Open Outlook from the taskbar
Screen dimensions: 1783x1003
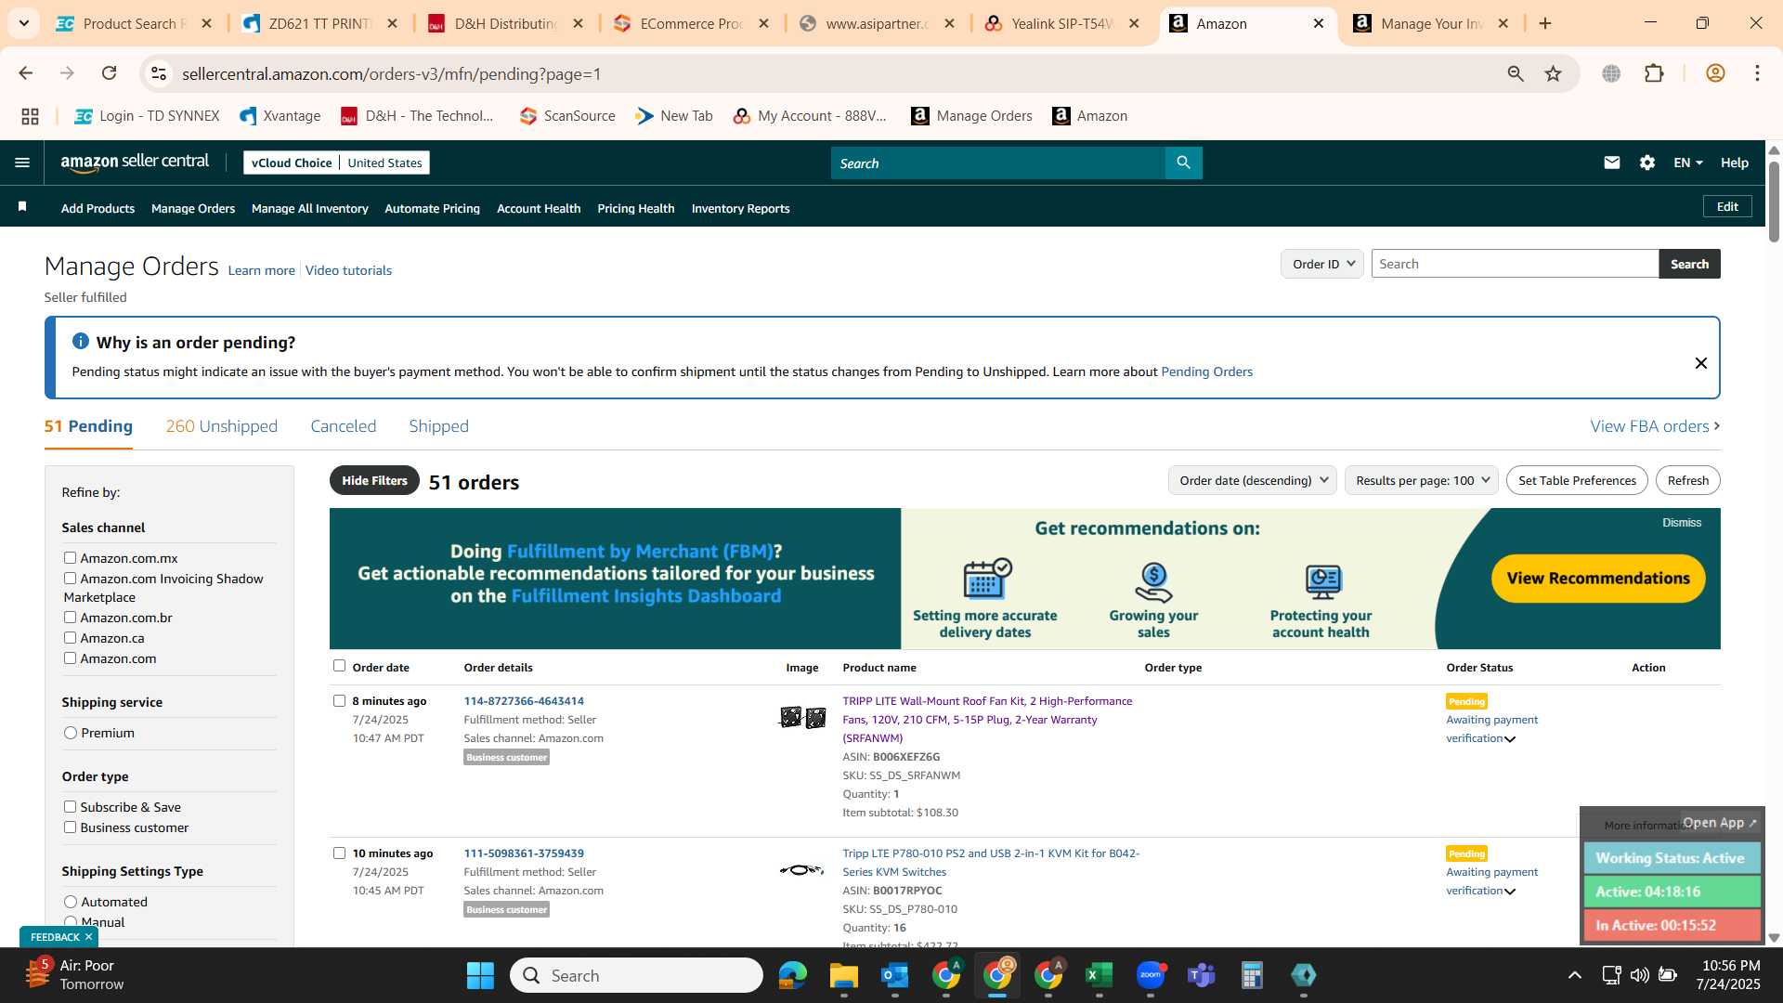[x=894, y=975]
